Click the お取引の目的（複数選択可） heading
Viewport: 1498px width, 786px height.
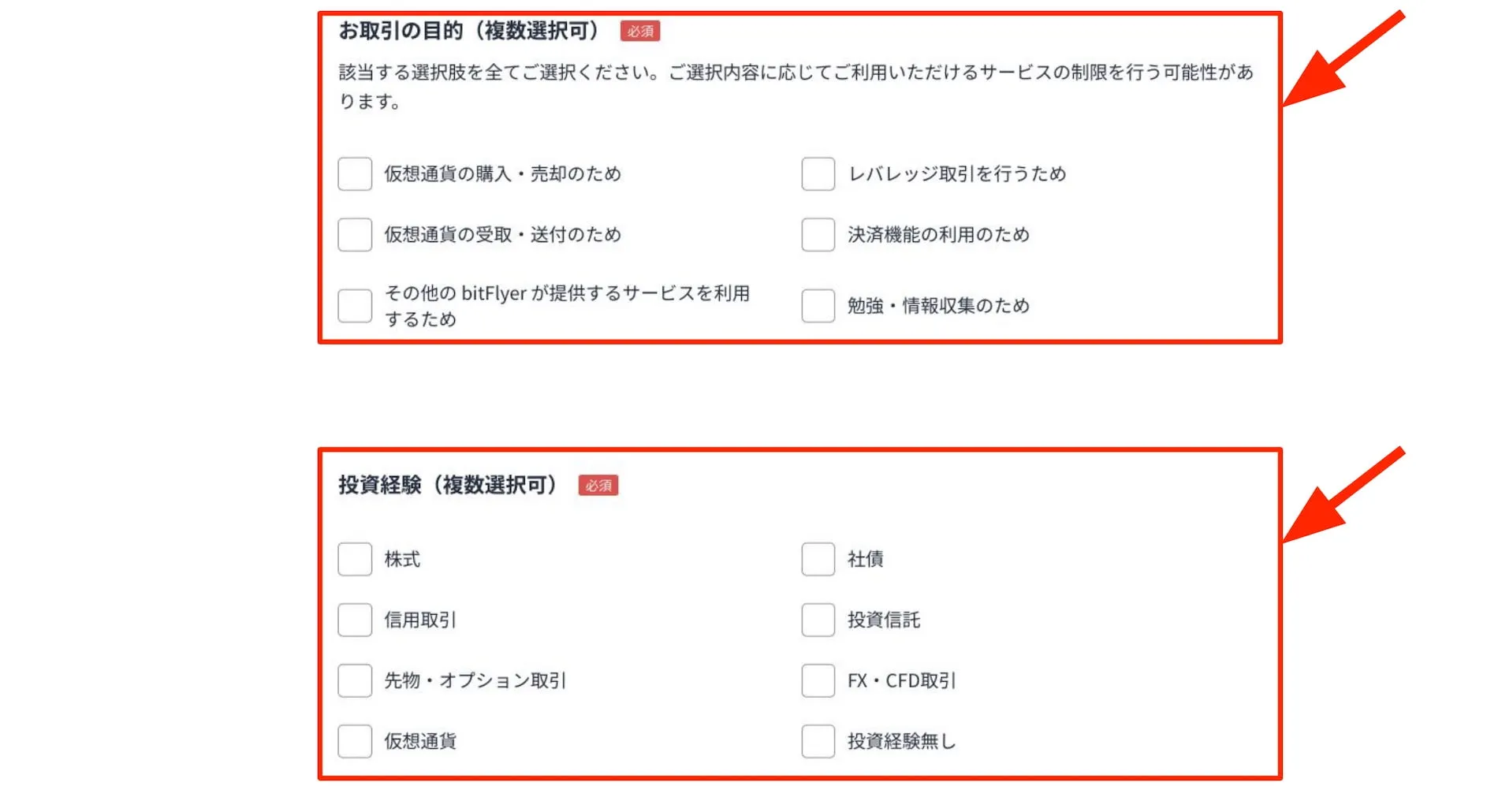471,31
